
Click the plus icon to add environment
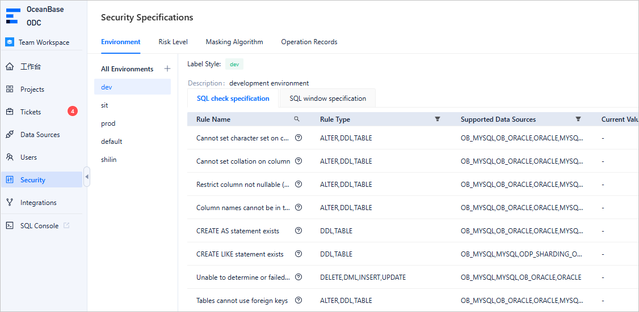(167, 69)
